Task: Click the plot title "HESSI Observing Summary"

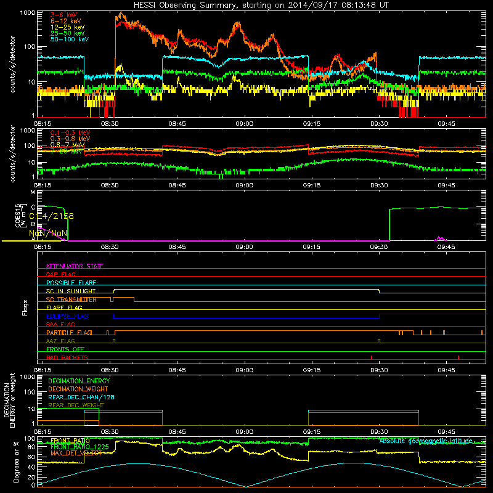Action: coord(184,6)
